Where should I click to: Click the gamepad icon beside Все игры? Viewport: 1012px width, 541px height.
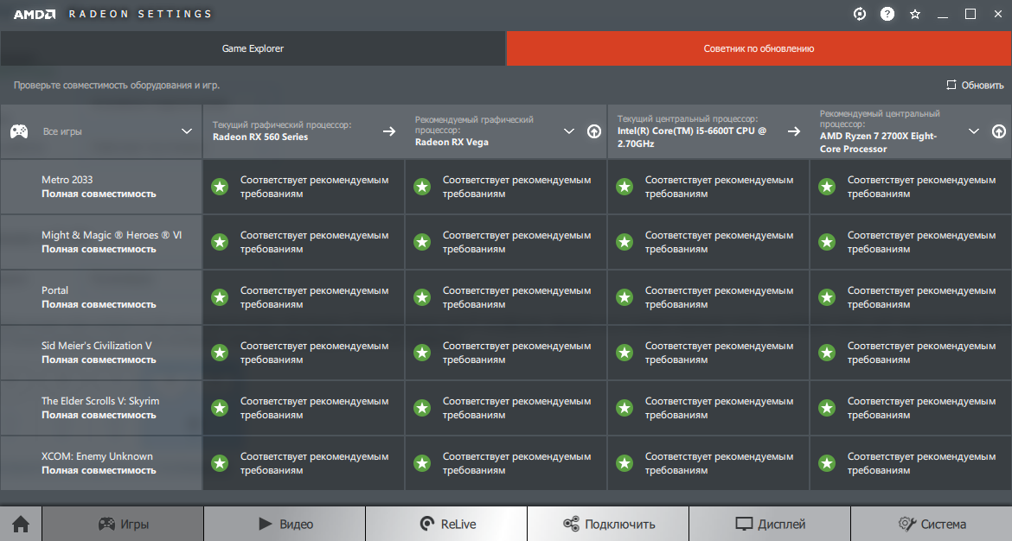pos(19,131)
